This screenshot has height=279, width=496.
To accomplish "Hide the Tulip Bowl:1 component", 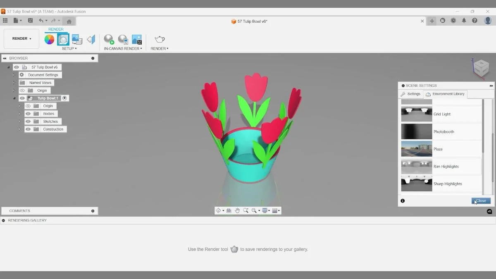I will 22,98.
